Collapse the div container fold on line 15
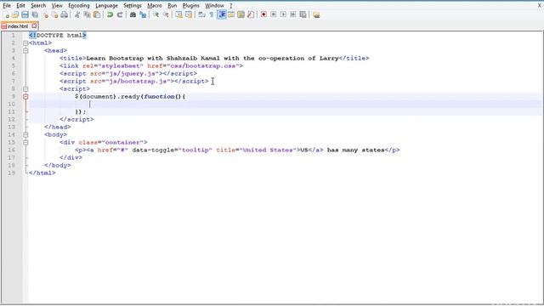The image size is (544, 306). click(x=25, y=142)
